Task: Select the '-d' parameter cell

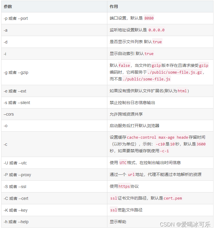Action: 54,42
